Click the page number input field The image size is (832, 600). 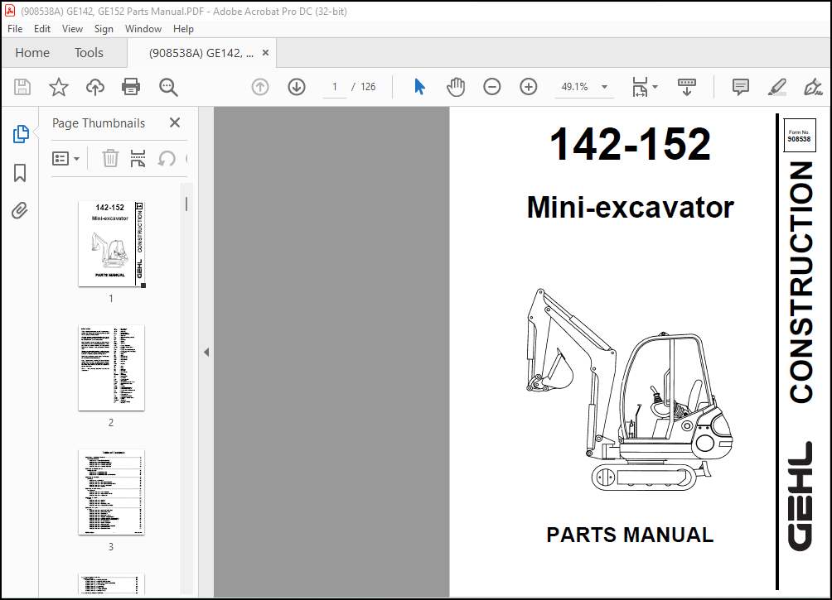pos(334,87)
